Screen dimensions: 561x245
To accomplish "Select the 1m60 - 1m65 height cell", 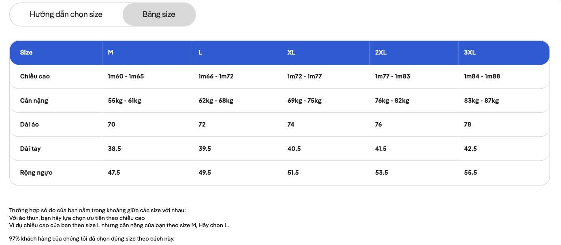I will (126, 76).
